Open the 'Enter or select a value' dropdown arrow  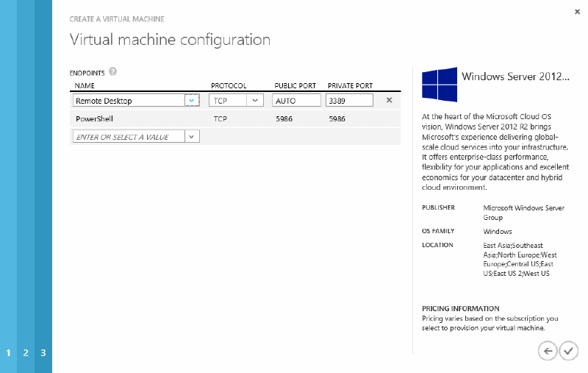192,136
